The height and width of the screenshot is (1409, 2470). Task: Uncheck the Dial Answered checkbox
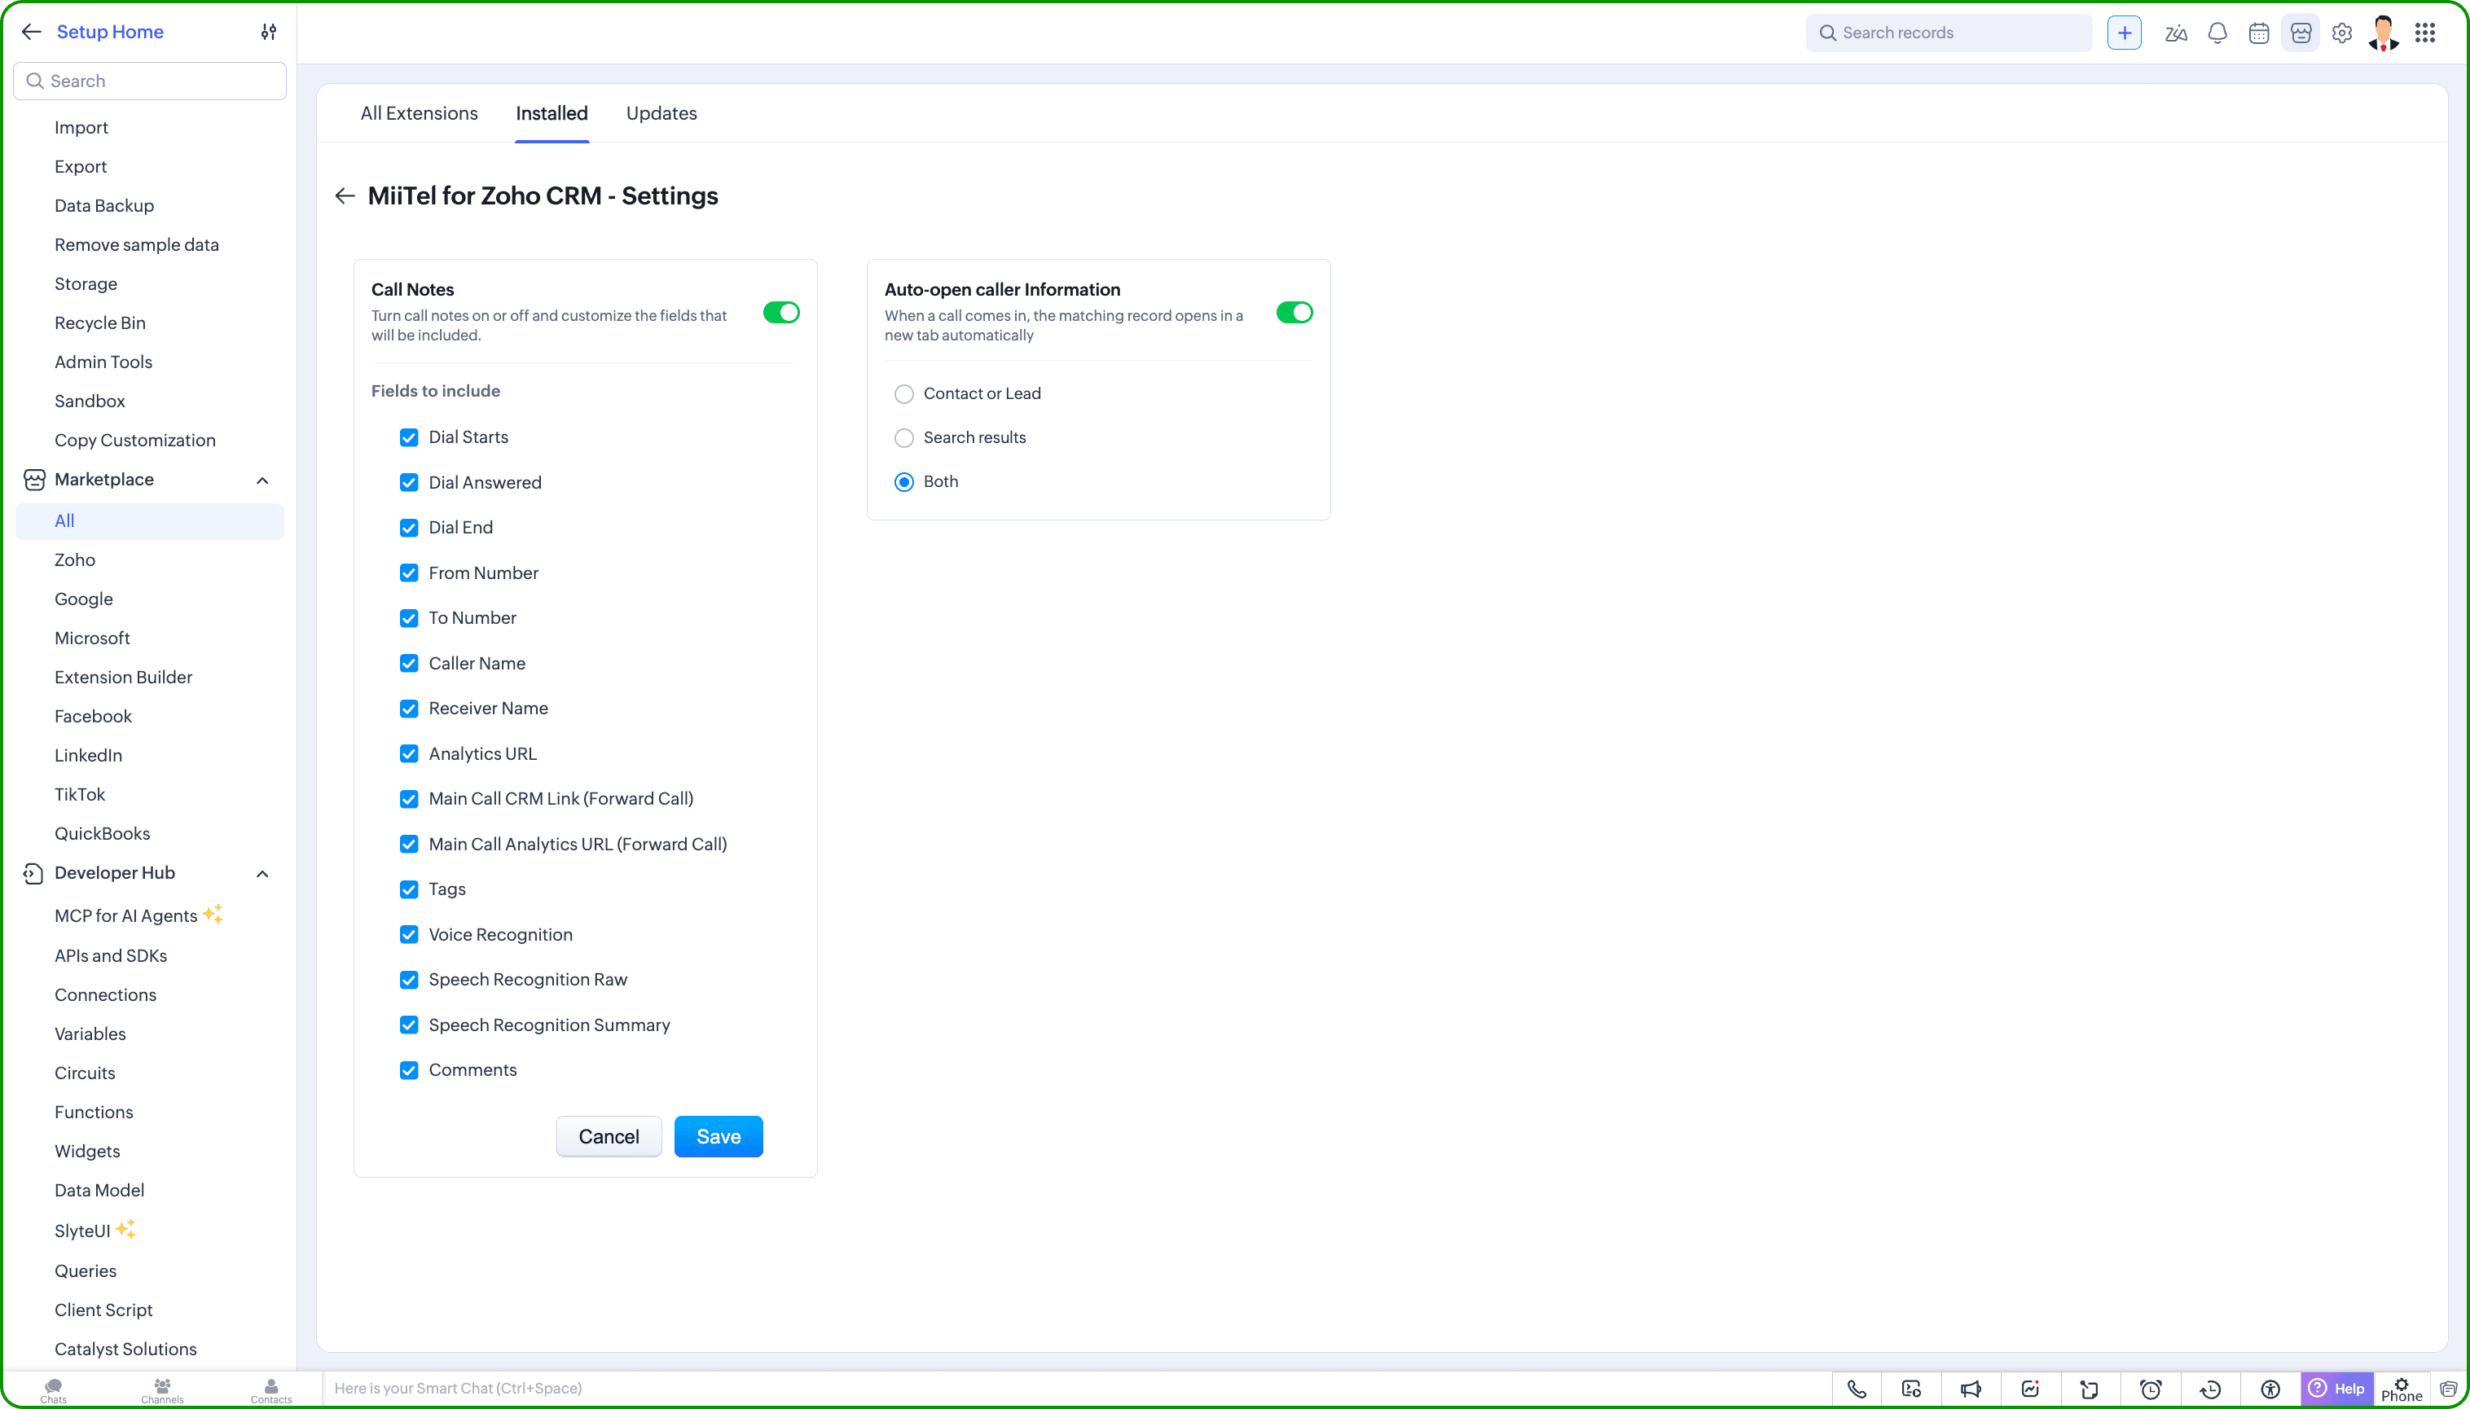[x=410, y=483]
